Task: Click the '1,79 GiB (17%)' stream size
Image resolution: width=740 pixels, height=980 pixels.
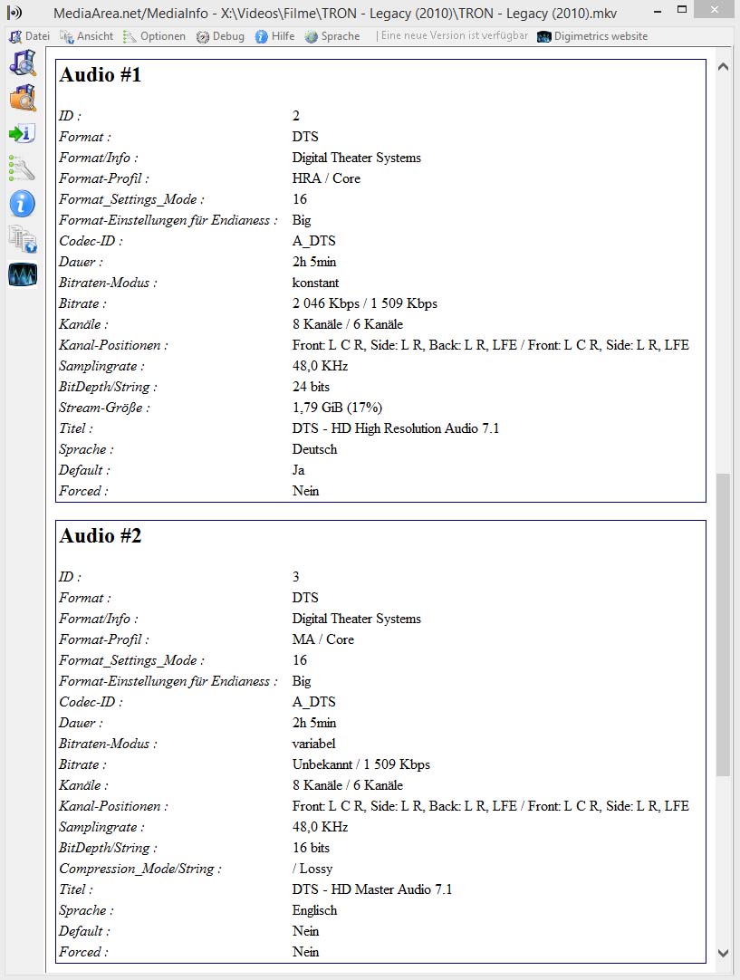Action: (337, 408)
